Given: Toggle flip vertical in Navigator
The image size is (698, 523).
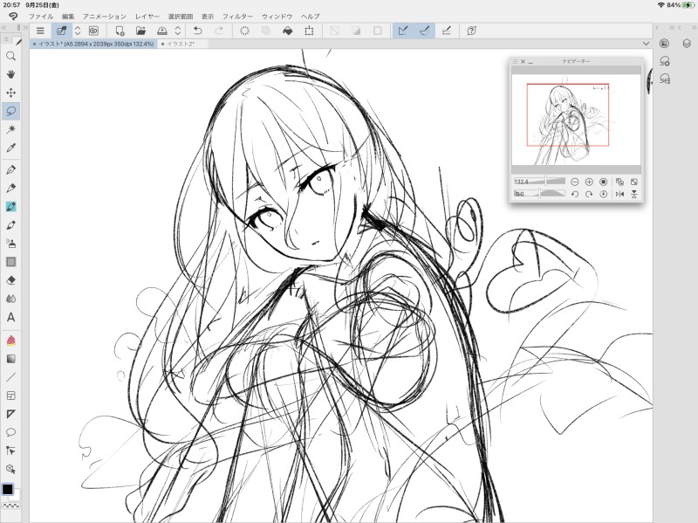Looking at the screenshot, I should (x=634, y=194).
